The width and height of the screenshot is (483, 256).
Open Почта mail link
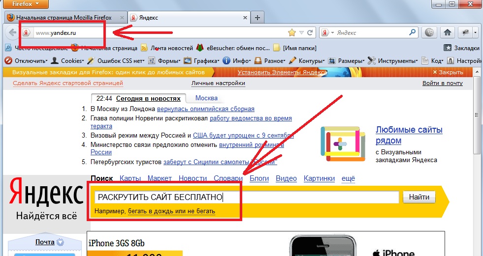click(x=45, y=242)
